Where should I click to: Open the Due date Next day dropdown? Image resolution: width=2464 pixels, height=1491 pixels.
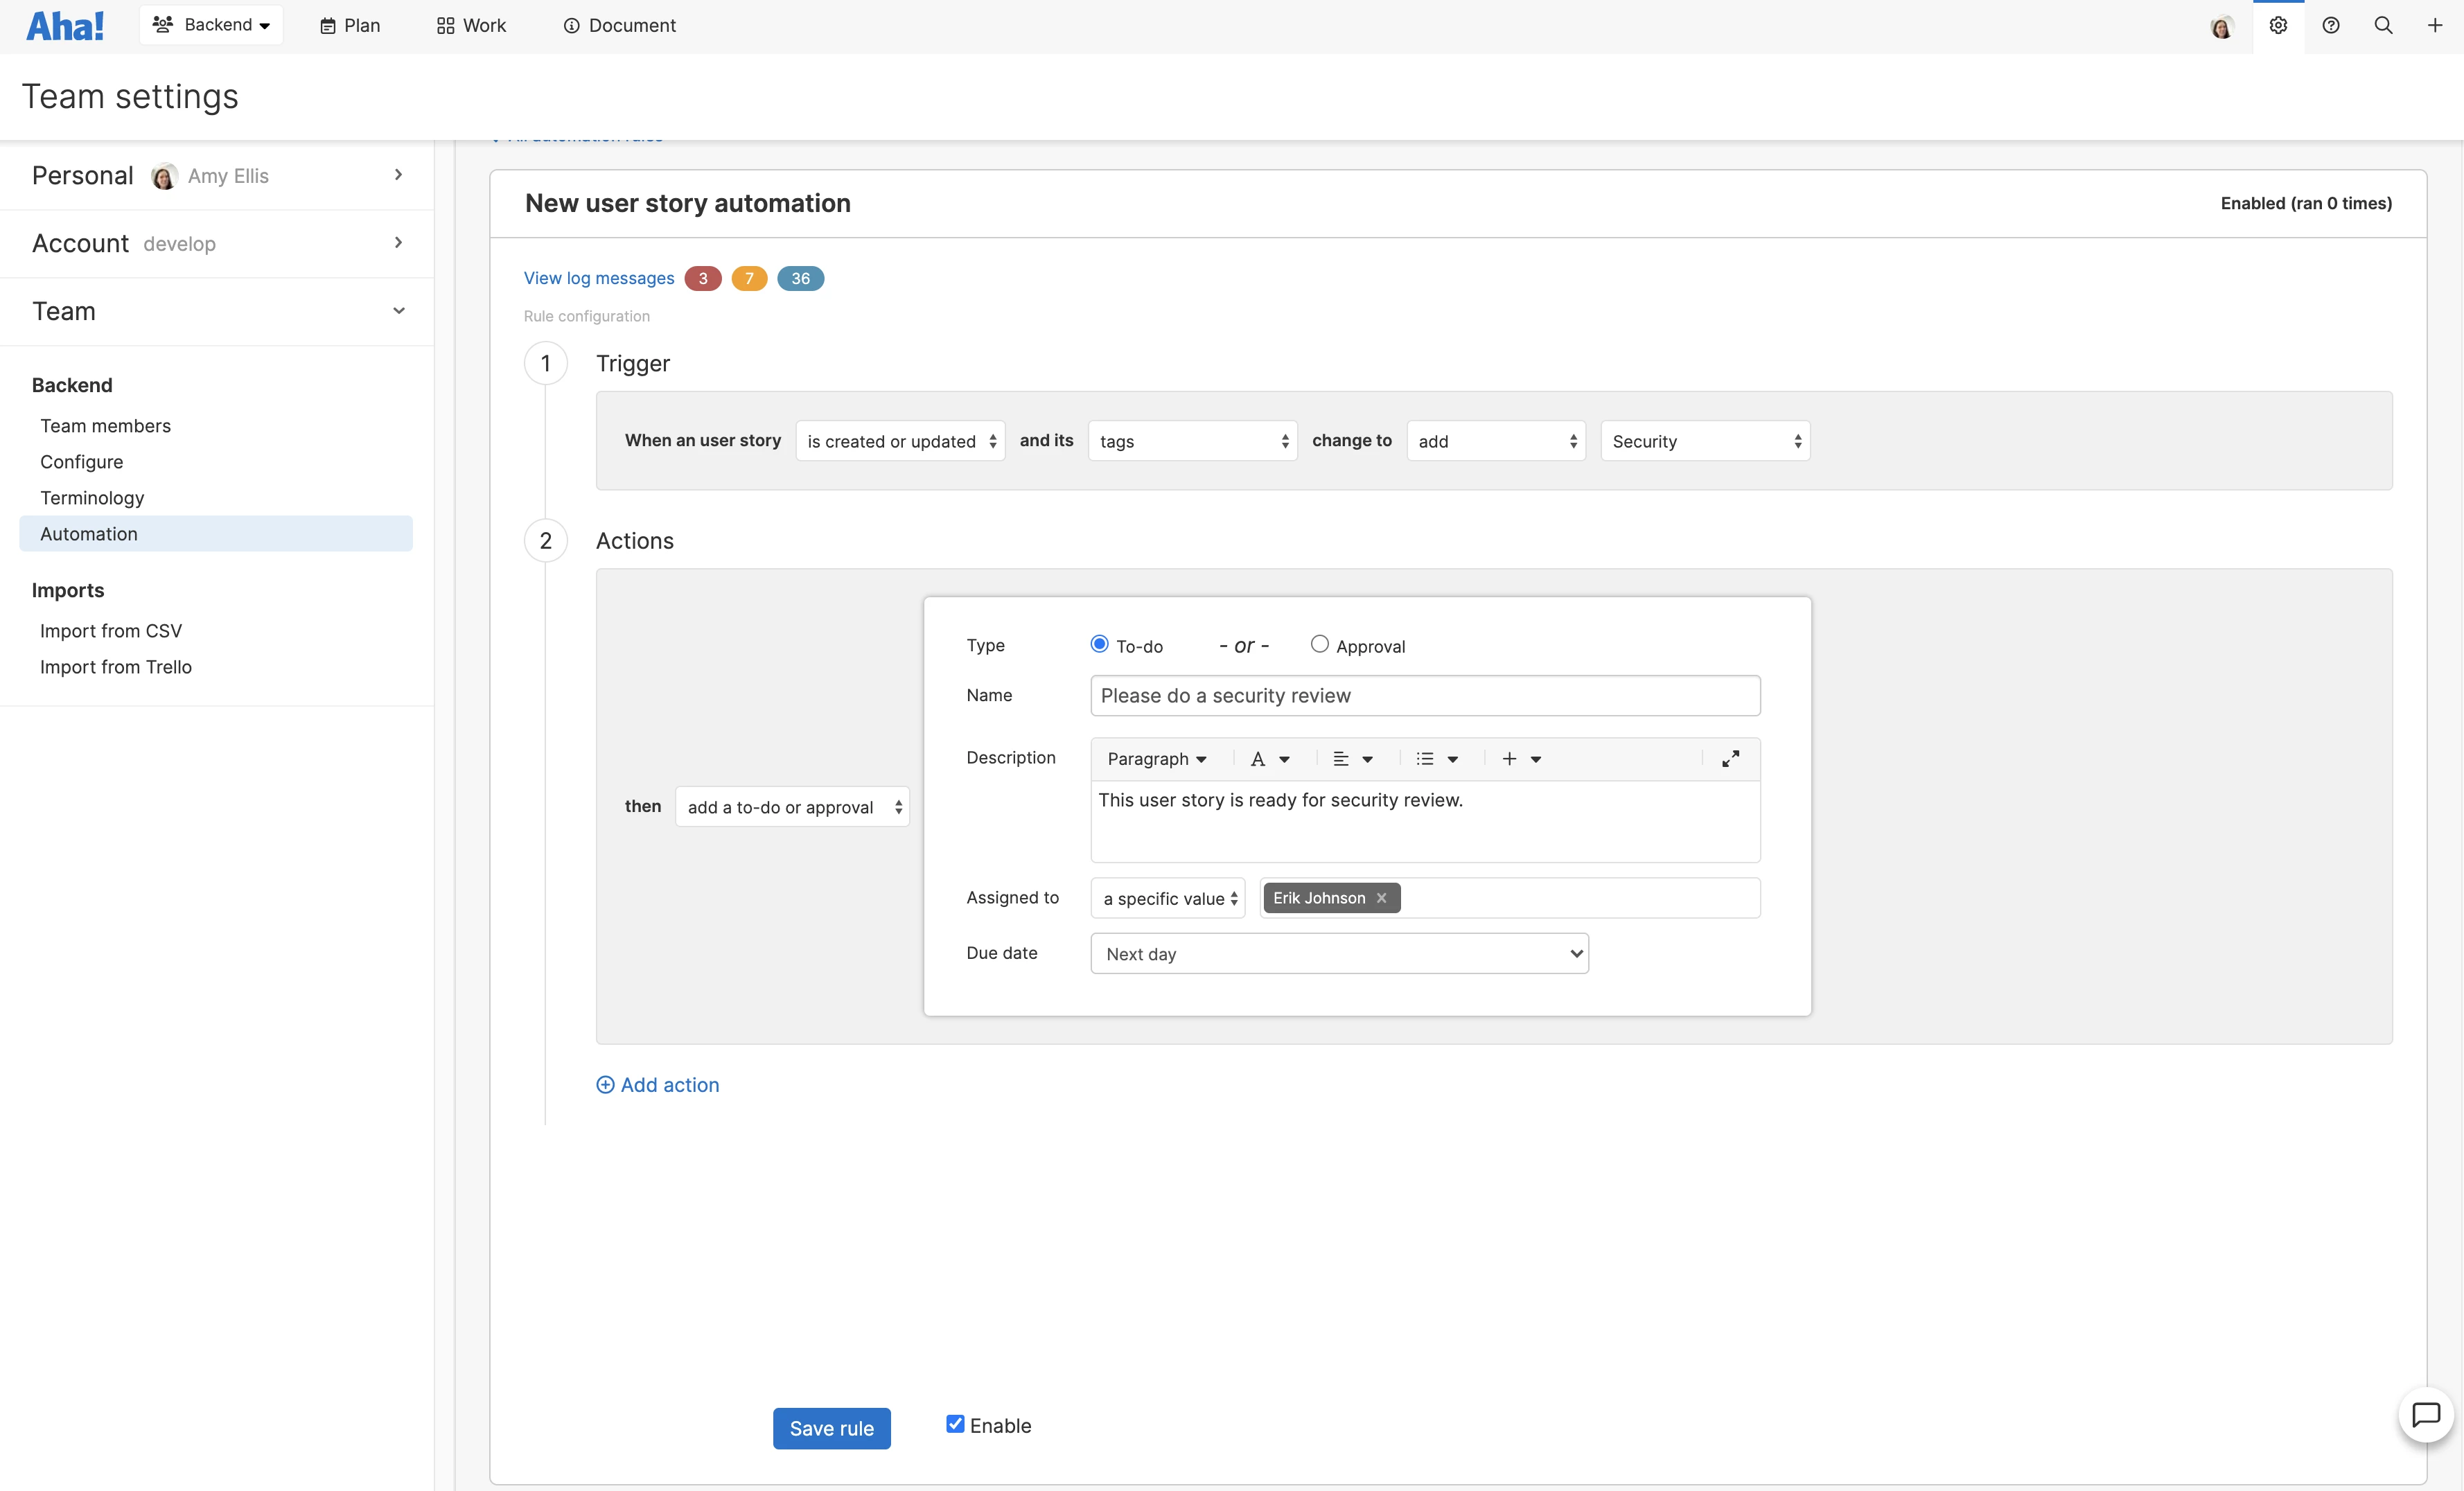[1339, 953]
